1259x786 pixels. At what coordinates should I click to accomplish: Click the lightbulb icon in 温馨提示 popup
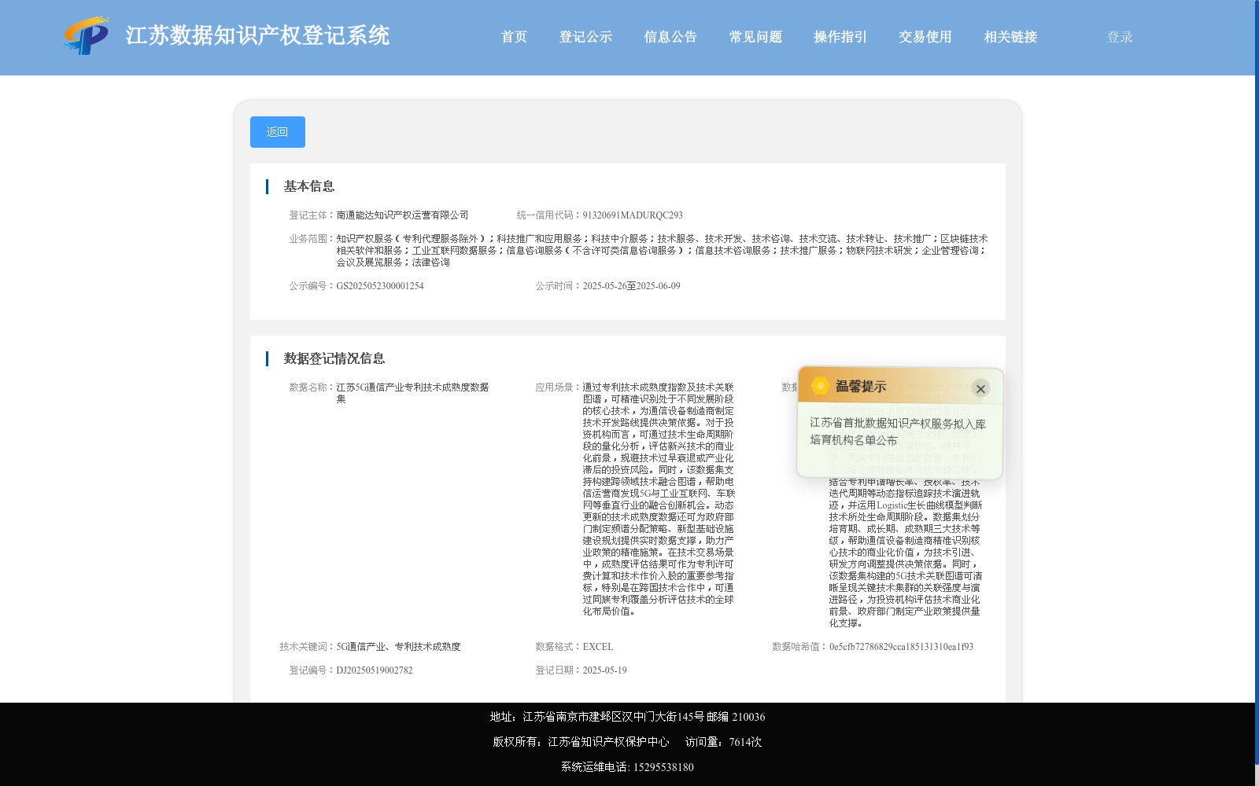(x=820, y=386)
